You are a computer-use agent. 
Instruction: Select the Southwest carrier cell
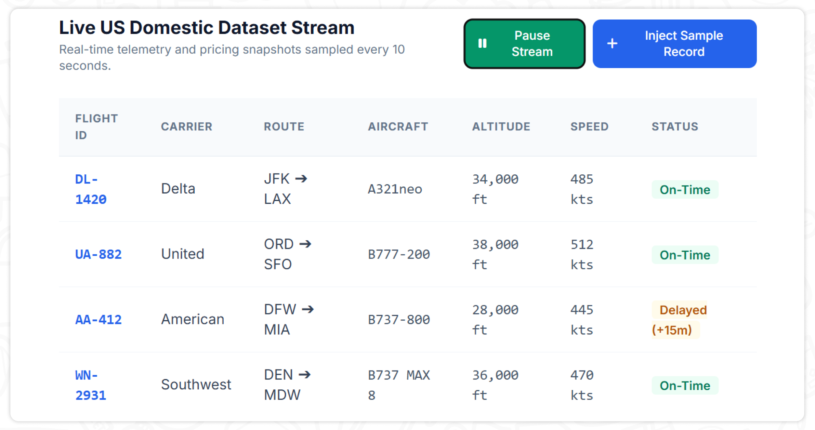click(x=196, y=385)
